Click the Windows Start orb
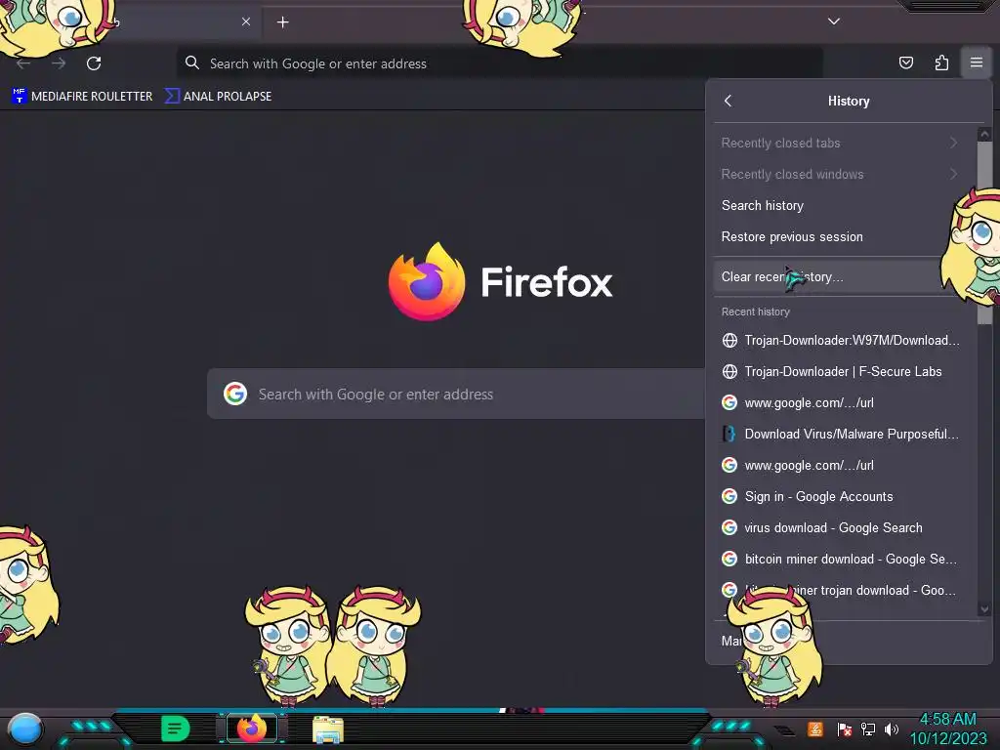This screenshot has width=1000, height=750. click(x=24, y=729)
